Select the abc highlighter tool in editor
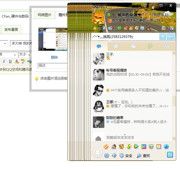The width and height of the screenshot is (180, 169). pyautogui.click(x=23, y=61)
